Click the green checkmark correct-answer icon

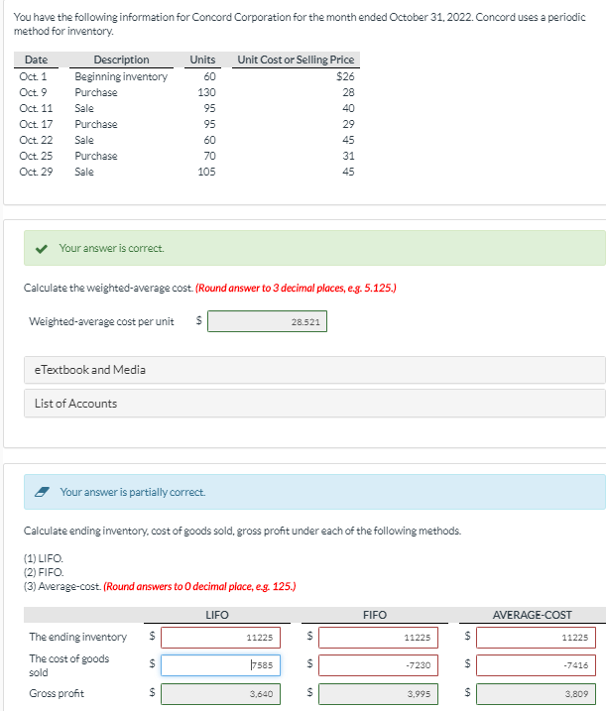click(42, 249)
